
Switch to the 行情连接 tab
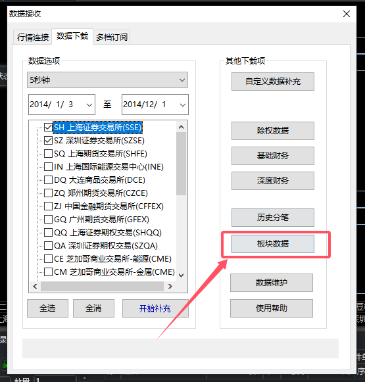(x=33, y=37)
